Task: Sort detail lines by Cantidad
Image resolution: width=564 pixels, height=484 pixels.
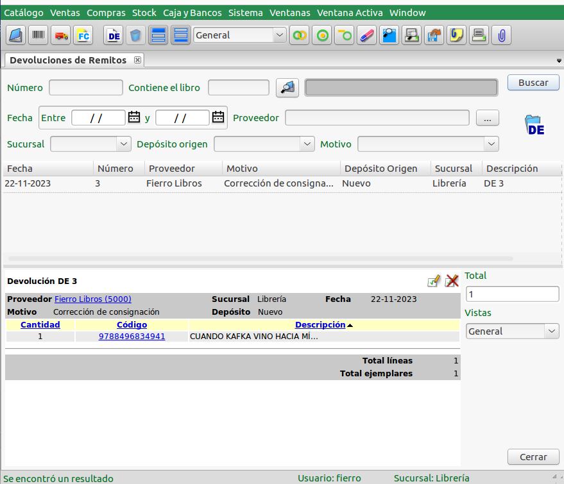Action: [40, 325]
